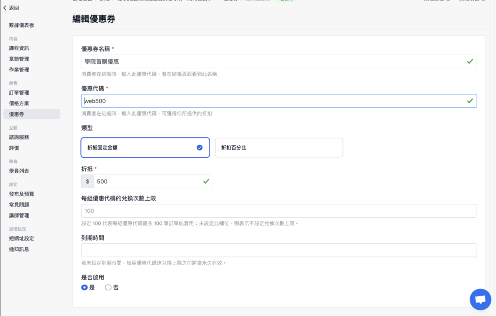Open 講師管理 in sidebar
Image resolution: width=496 pixels, height=316 pixels.
(19, 216)
